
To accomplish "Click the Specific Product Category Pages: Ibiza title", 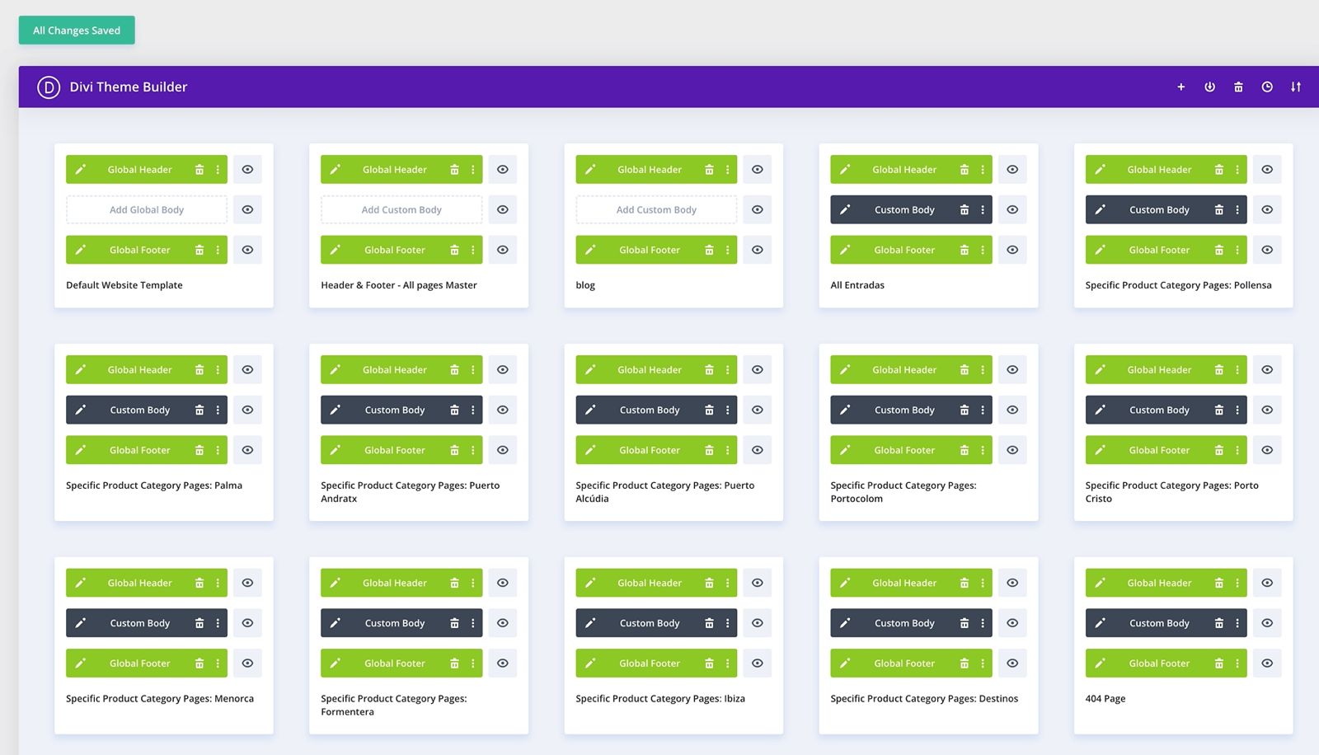I will [660, 698].
